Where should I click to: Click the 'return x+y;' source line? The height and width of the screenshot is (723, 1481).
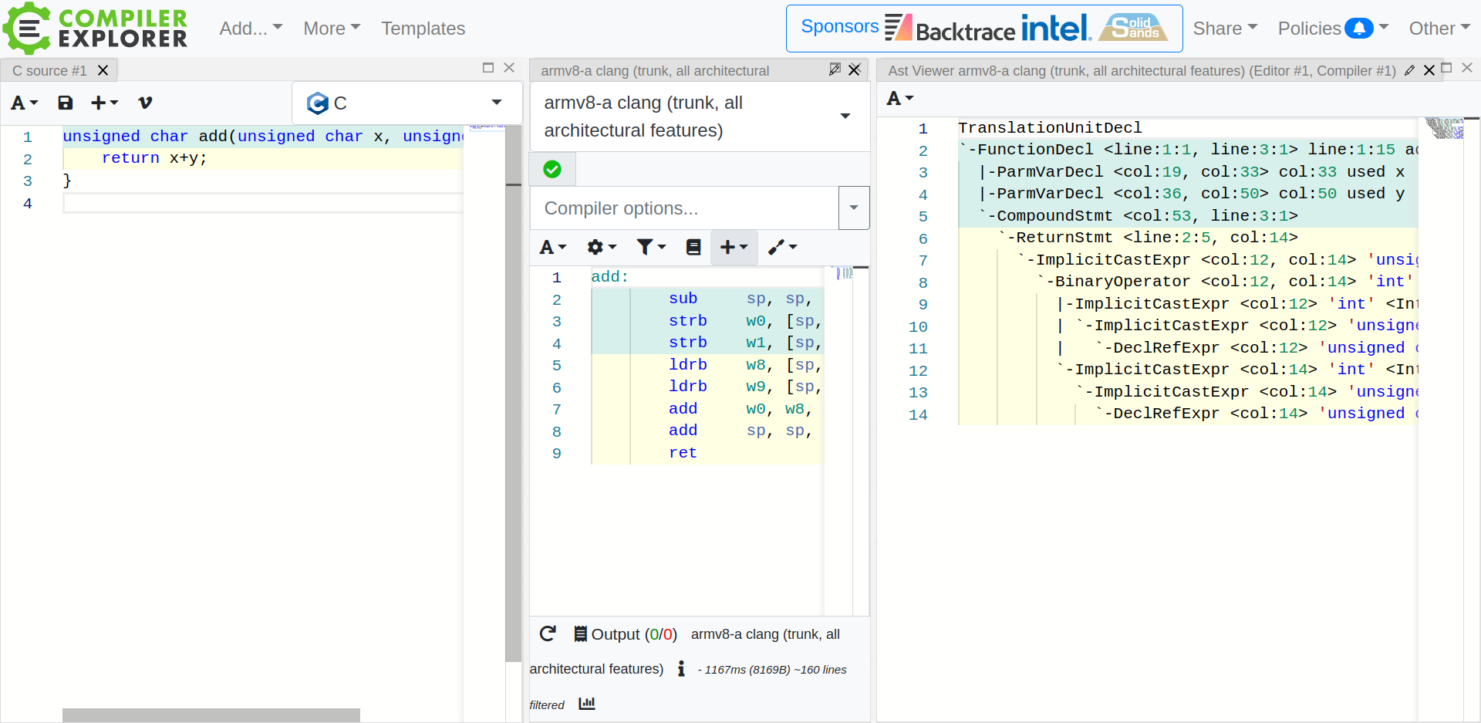pyautogui.click(x=154, y=158)
